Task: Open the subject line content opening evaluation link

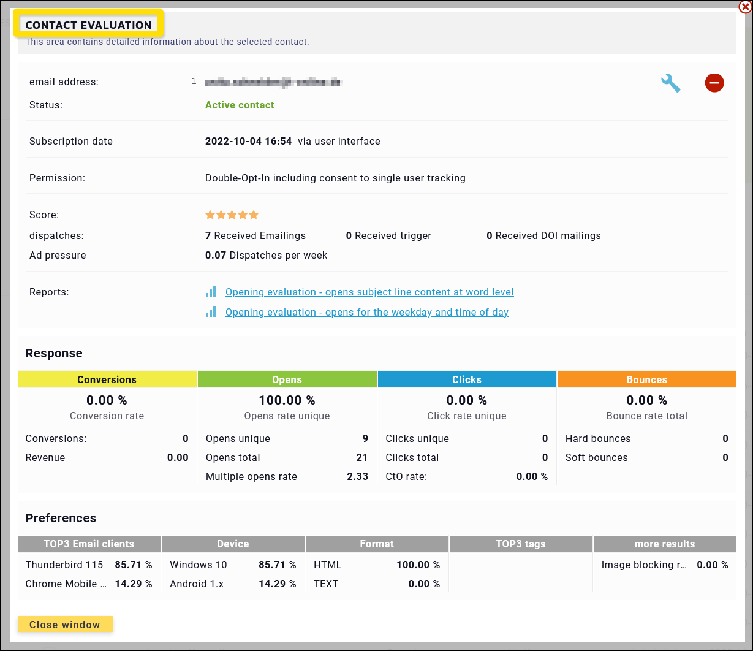Action: click(369, 292)
